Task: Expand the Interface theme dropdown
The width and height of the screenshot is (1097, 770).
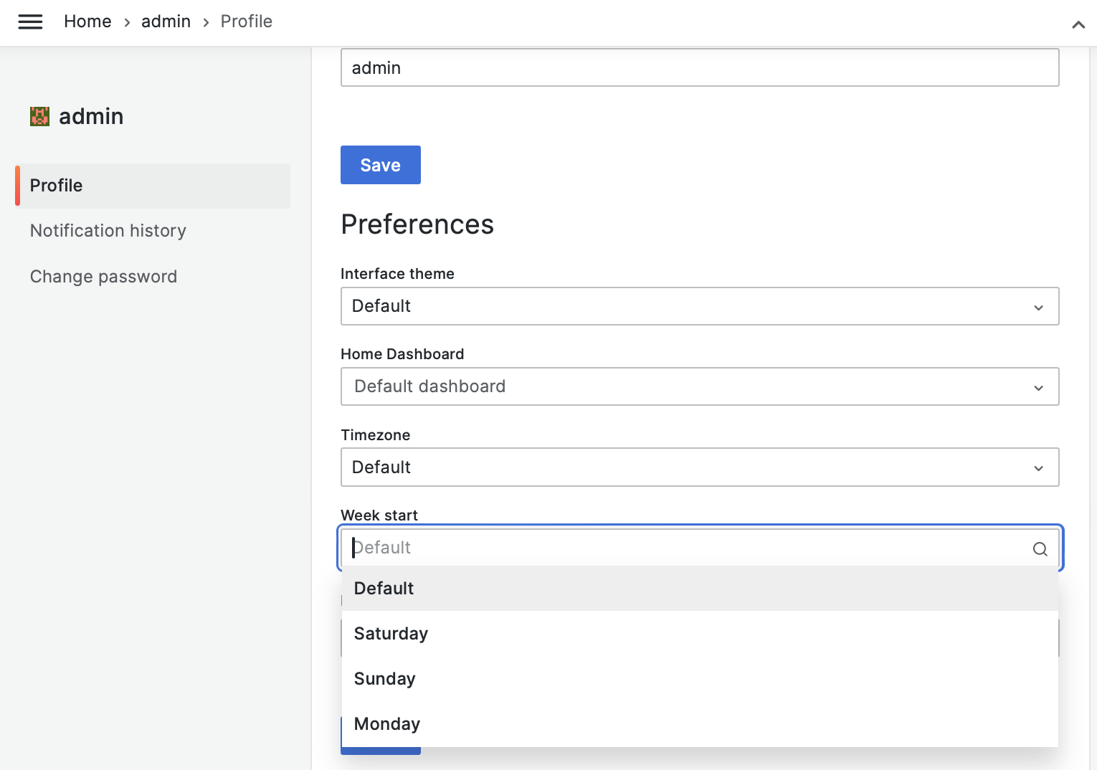Action: [x=699, y=306]
